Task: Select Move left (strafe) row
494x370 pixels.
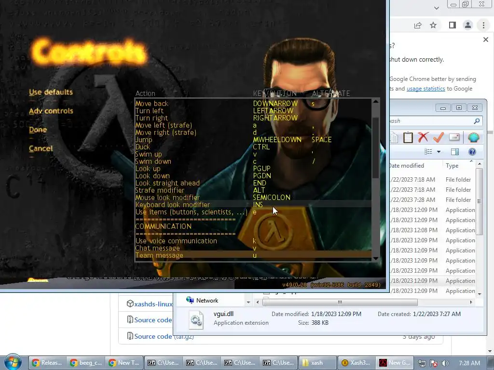Action: [253, 125]
